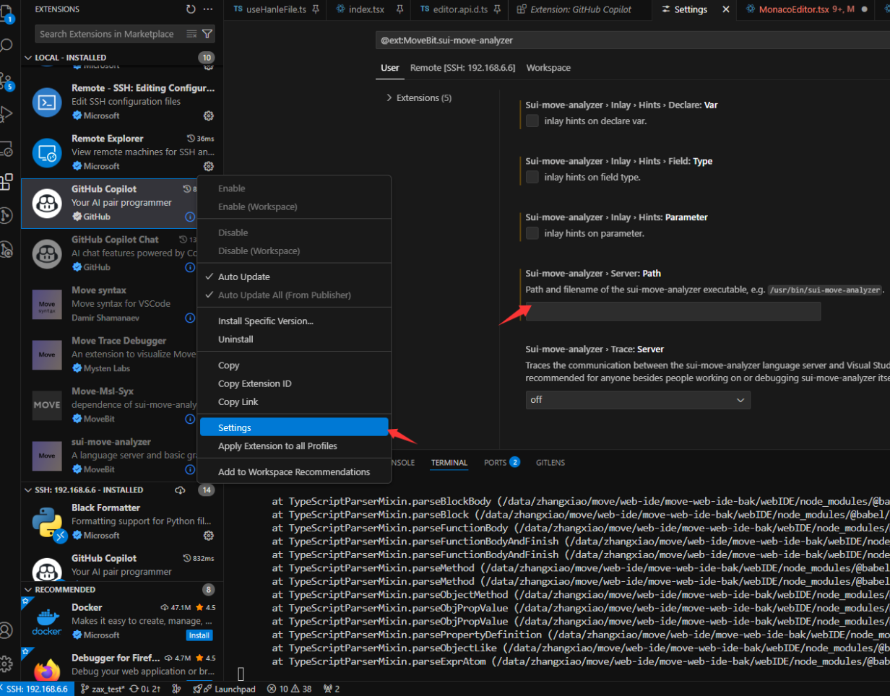Click the forwarded ports indicator in status bar

click(x=333, y=689)
